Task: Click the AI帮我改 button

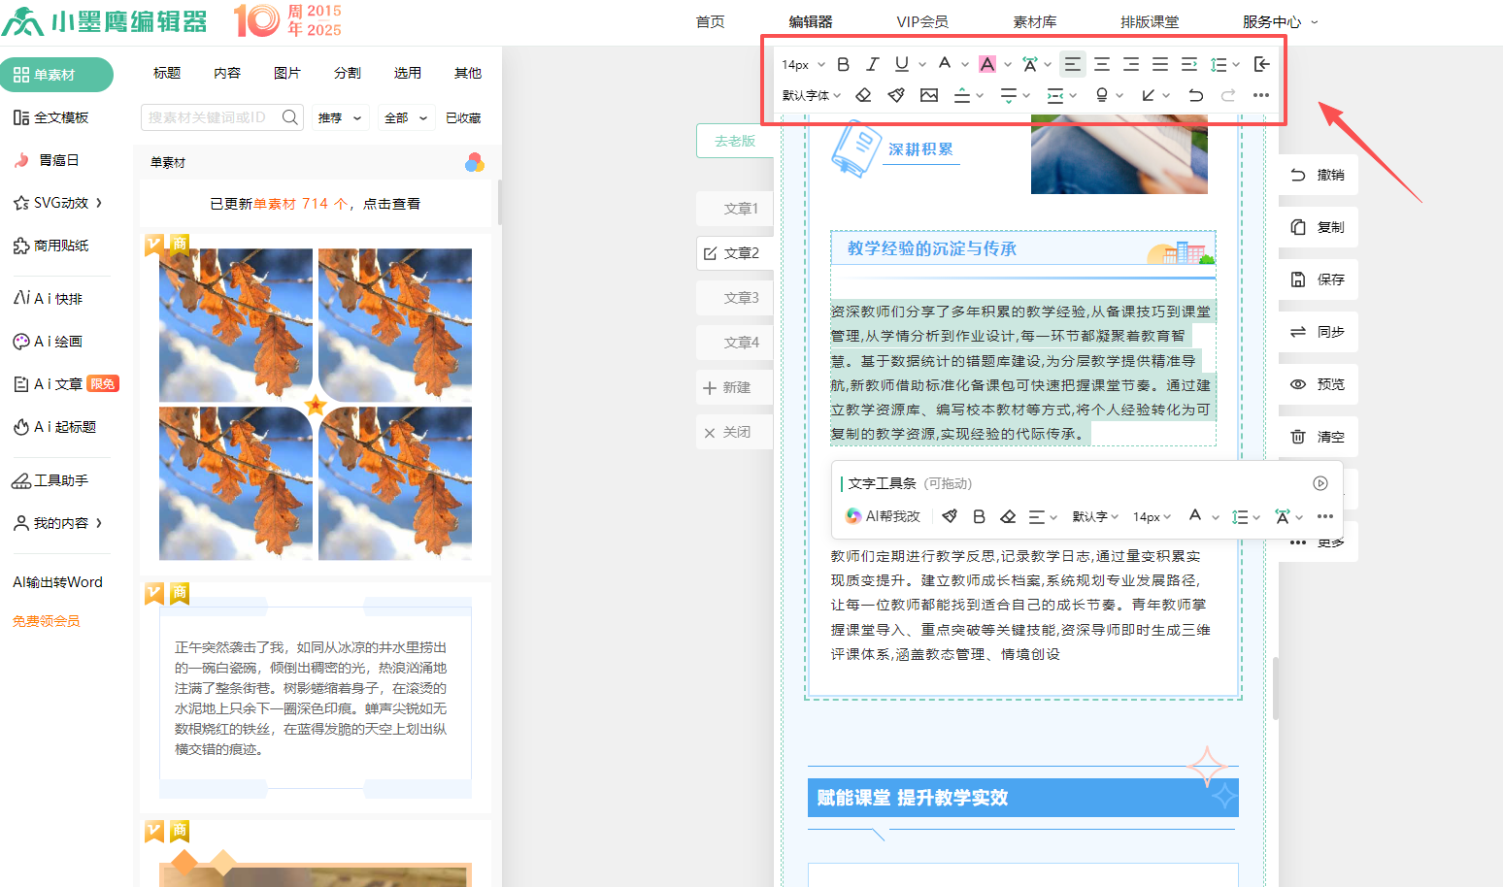Action: click(x=883, y=516)
